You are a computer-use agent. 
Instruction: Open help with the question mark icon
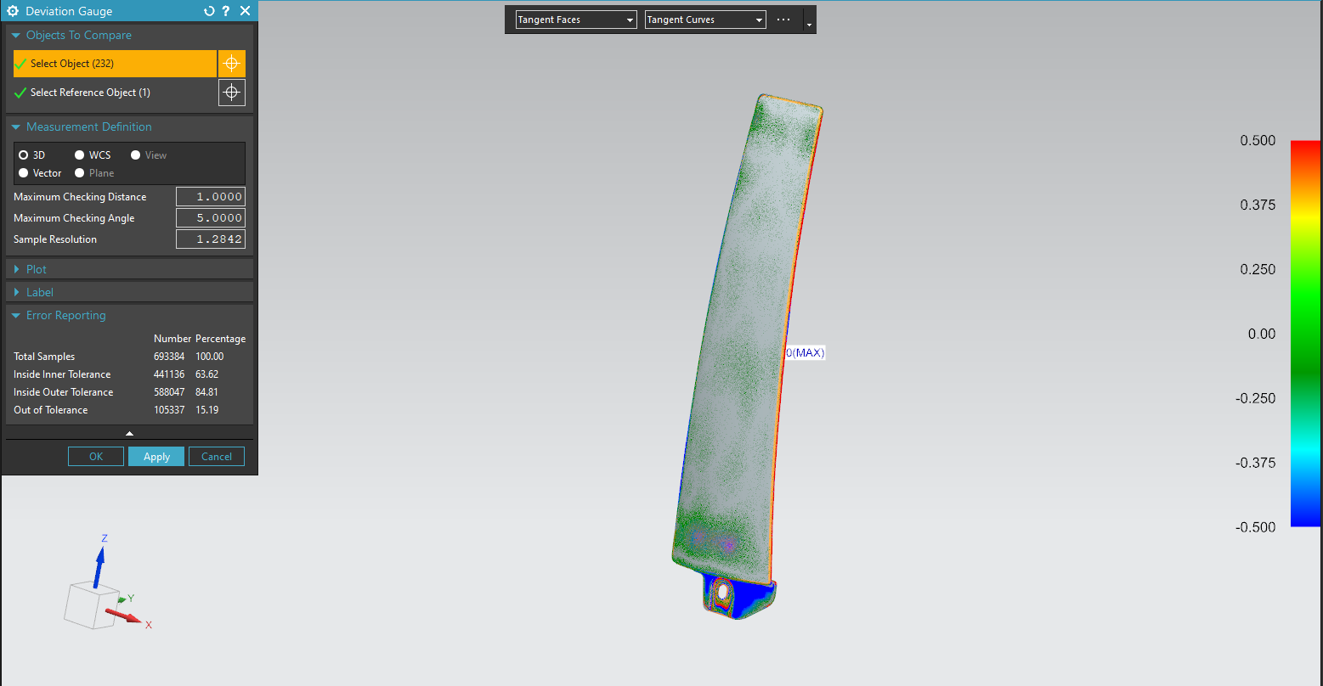click(x=226, y=11)
